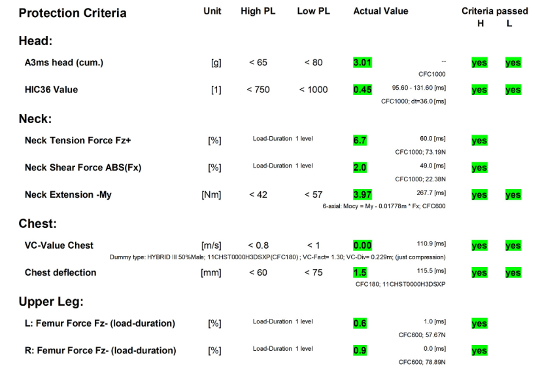Select the VC-Value Chest row label
This screenshot has width=557, height=381.
click(59, 245)
